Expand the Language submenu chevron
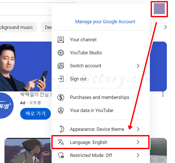175x163 pixels. pyautogui.click(x=138, y=142)
